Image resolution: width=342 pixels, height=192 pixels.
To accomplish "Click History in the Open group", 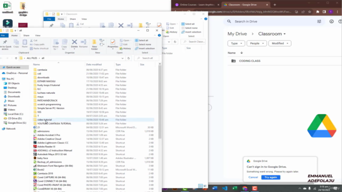I will 126,49.
